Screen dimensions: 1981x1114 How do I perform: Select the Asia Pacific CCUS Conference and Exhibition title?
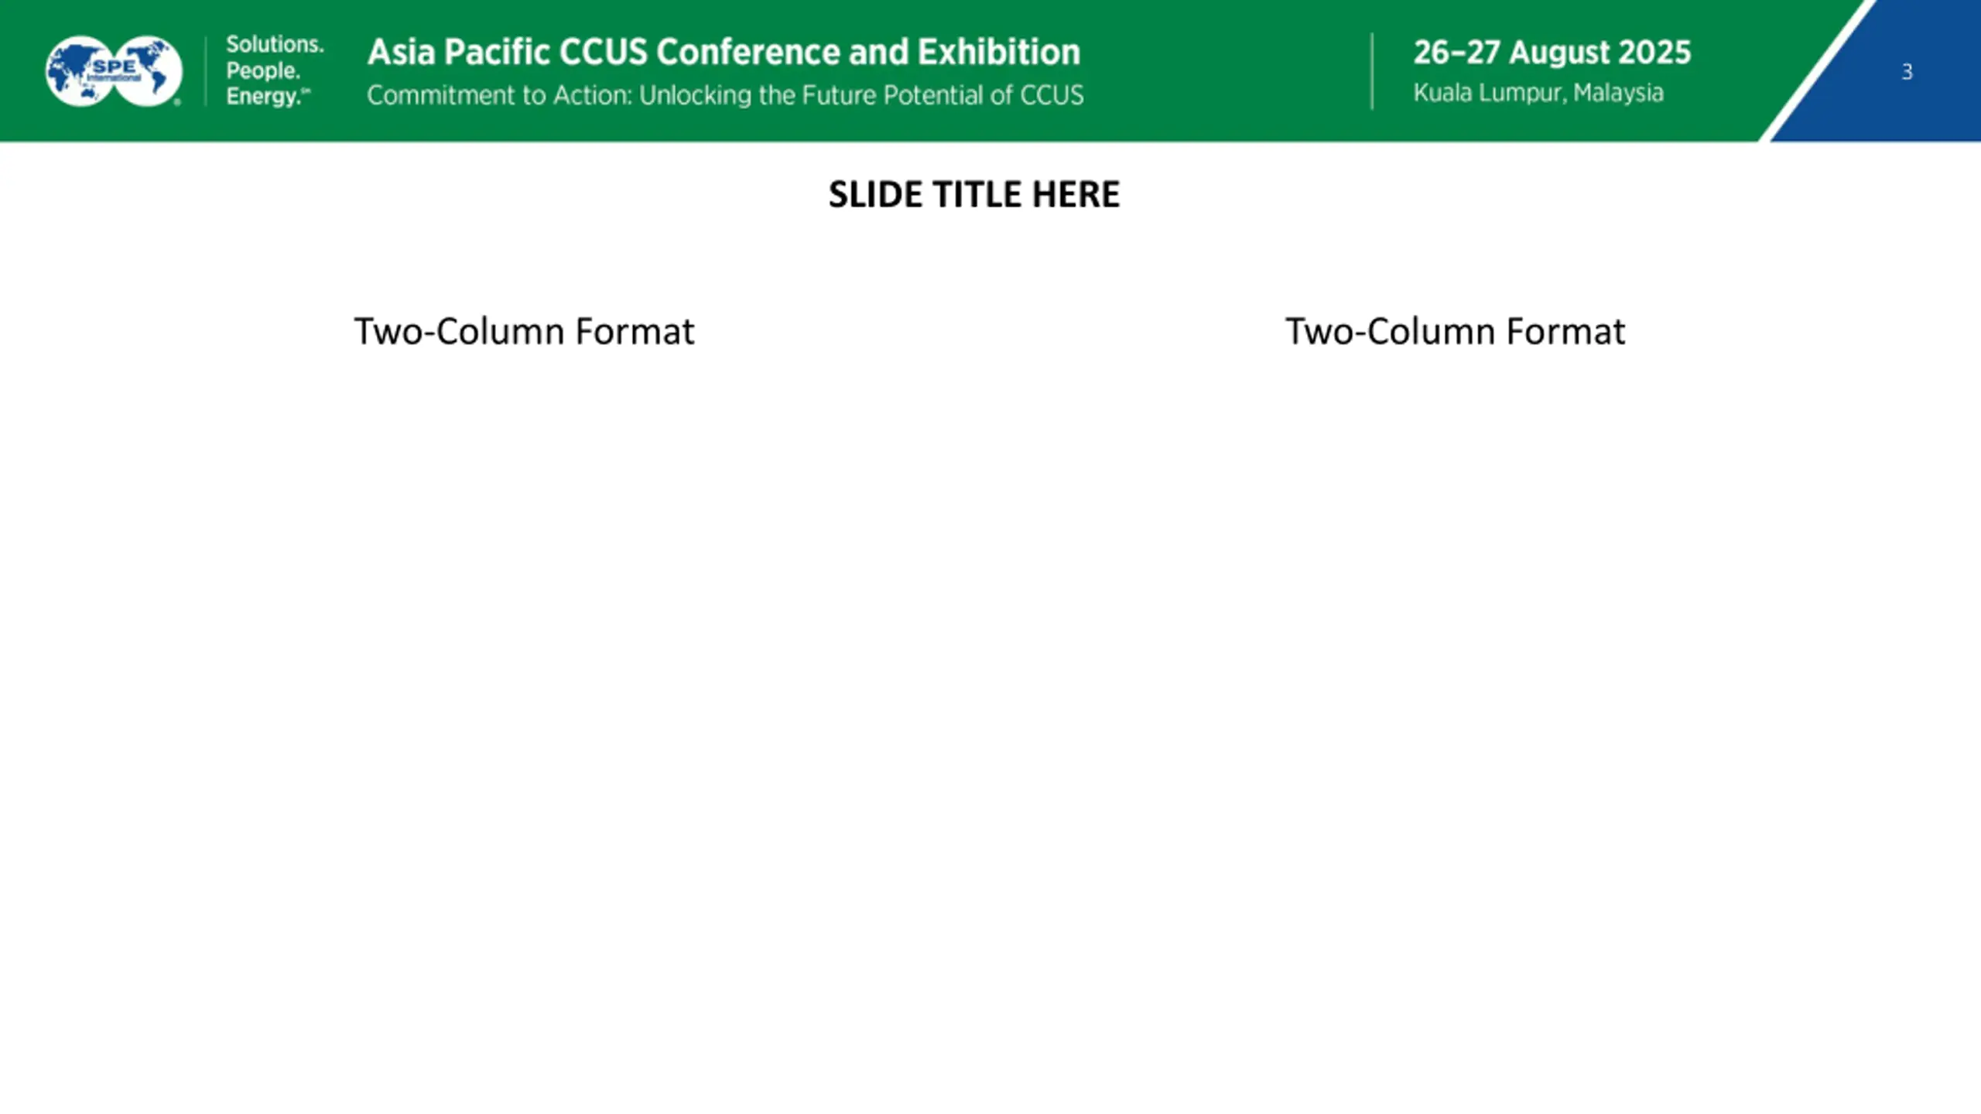[x=724, y=52]
